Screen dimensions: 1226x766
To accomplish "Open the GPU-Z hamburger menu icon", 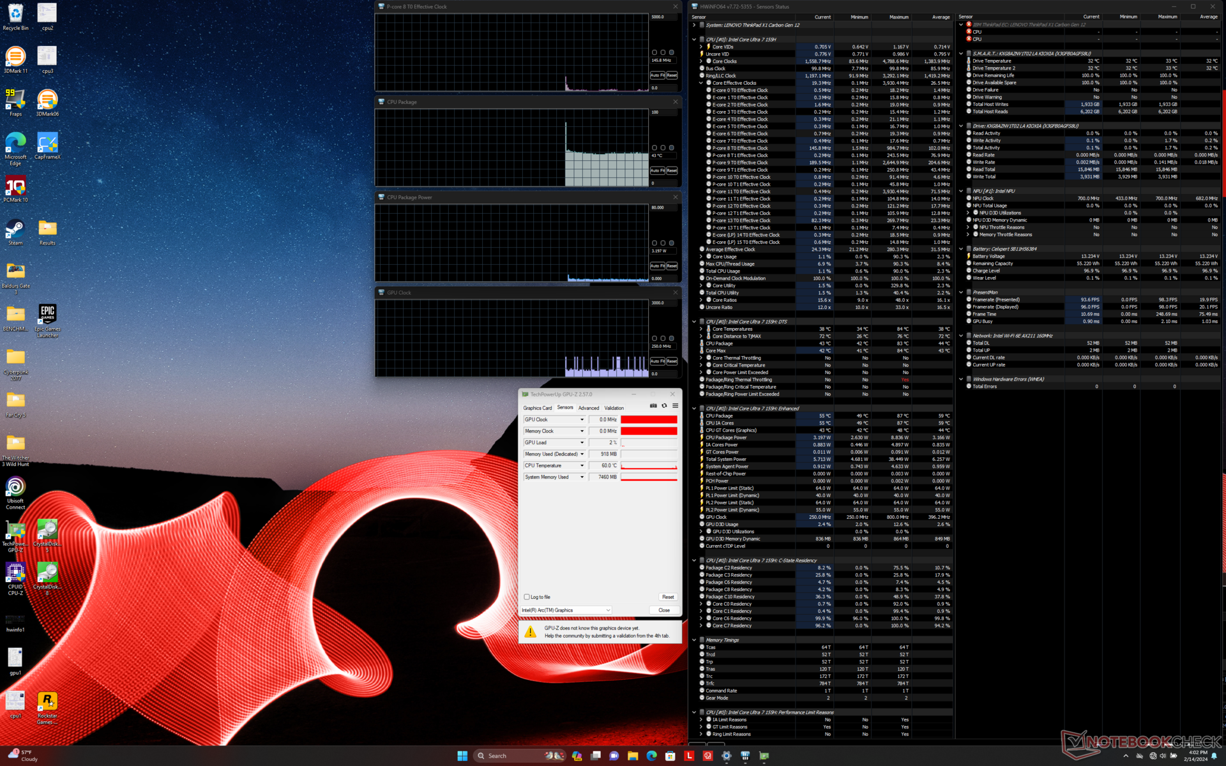I will [x=675, y=406].
